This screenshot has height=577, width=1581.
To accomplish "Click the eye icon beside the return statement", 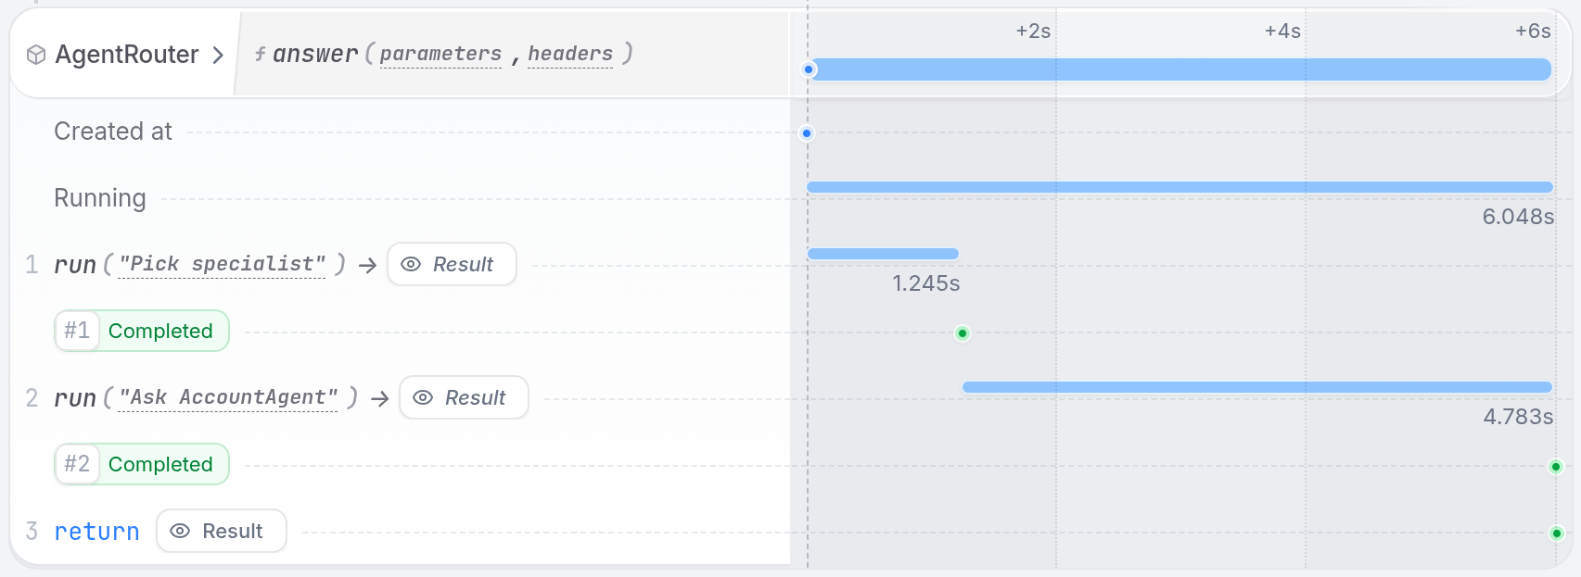I will (179, 531).
